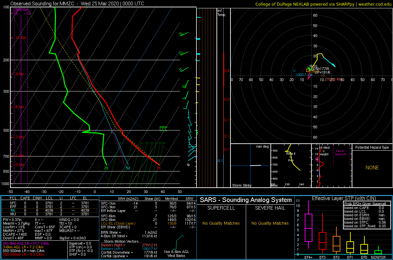Click the Corfidi Downshear = 177/9 kt line
The image size is (393, 260).
[129, 252]
